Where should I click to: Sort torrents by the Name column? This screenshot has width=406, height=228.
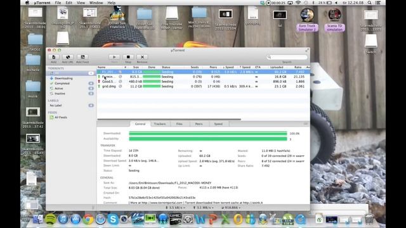[x=101, y=67]
